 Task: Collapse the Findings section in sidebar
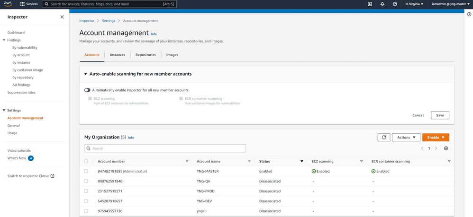click(x=4, y=40)
